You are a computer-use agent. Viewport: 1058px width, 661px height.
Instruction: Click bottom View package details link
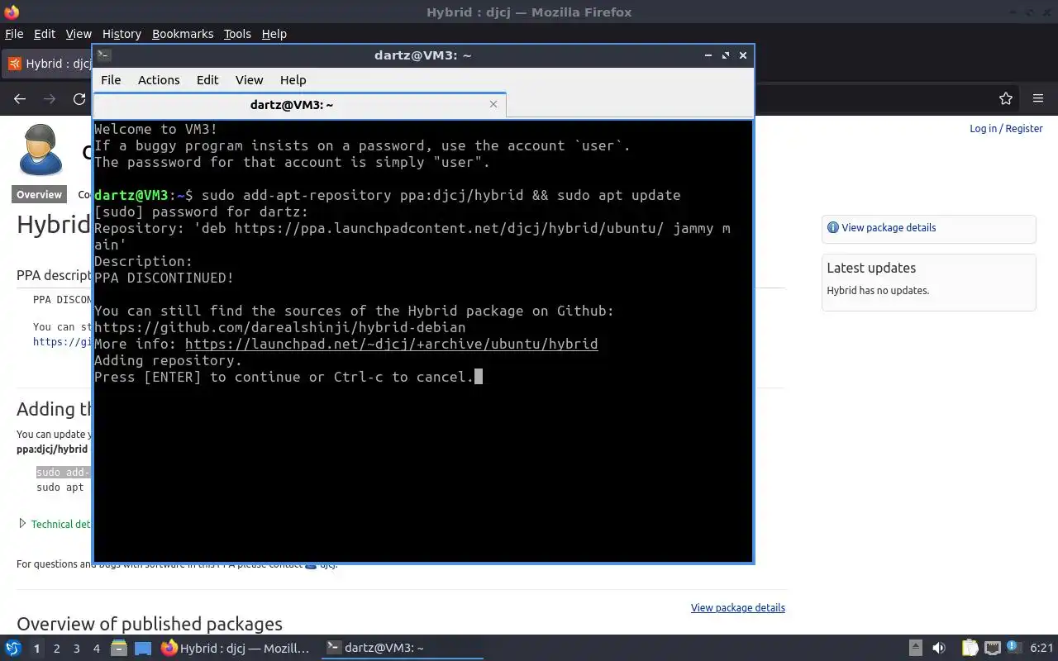pyautogui.click(x=738, y=608)
